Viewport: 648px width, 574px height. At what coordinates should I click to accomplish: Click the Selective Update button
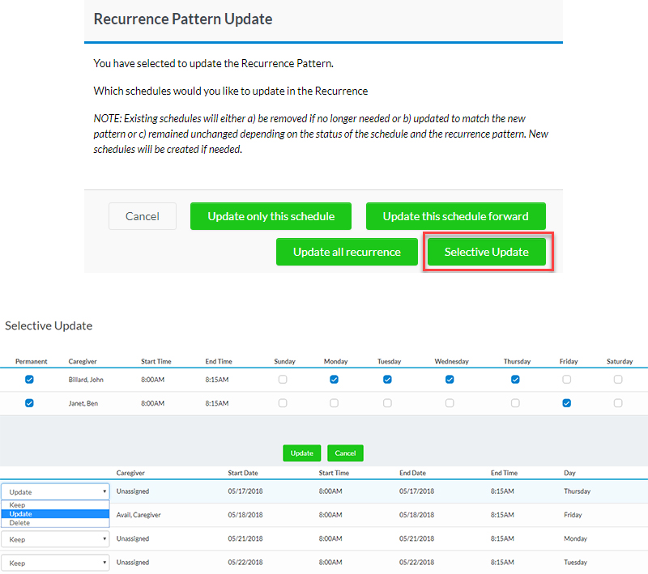pyautogui.click(x=486, y=252)
